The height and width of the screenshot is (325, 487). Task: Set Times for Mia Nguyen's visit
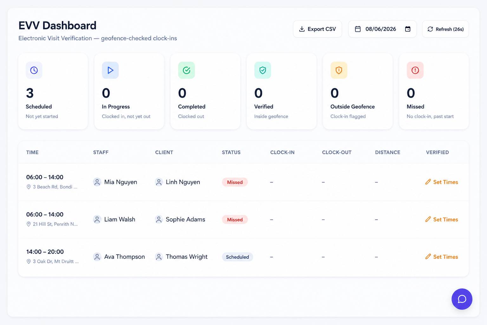point(442,182)
